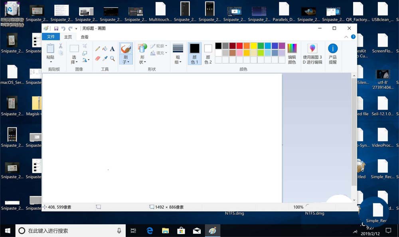Toggle 颜色2 as active background color

[x=208, y=52]
